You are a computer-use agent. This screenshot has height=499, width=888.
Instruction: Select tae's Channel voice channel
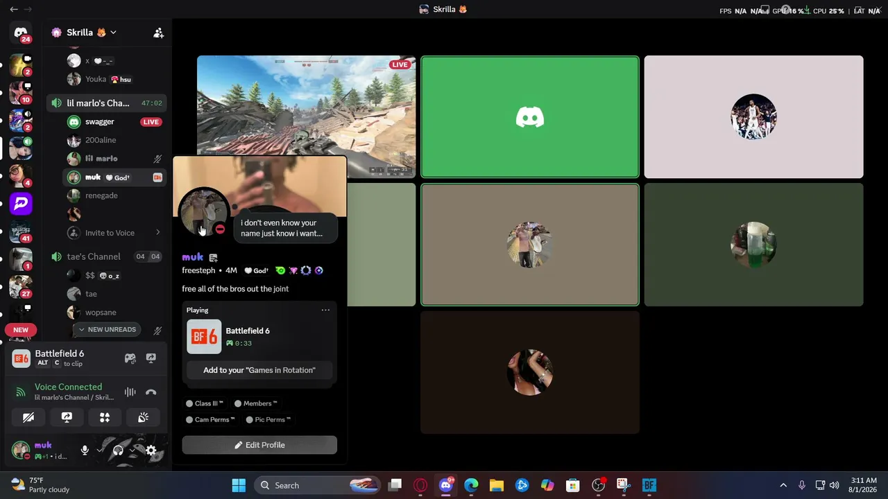tap(107, 256)
